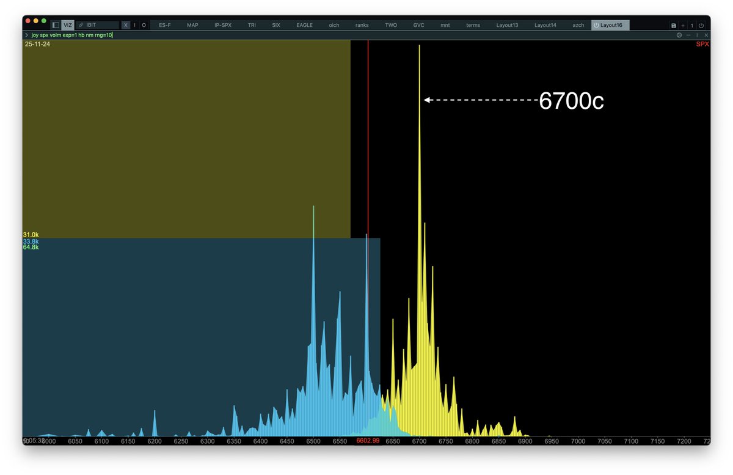Open the ranks tab

click(x=362, y=25)
